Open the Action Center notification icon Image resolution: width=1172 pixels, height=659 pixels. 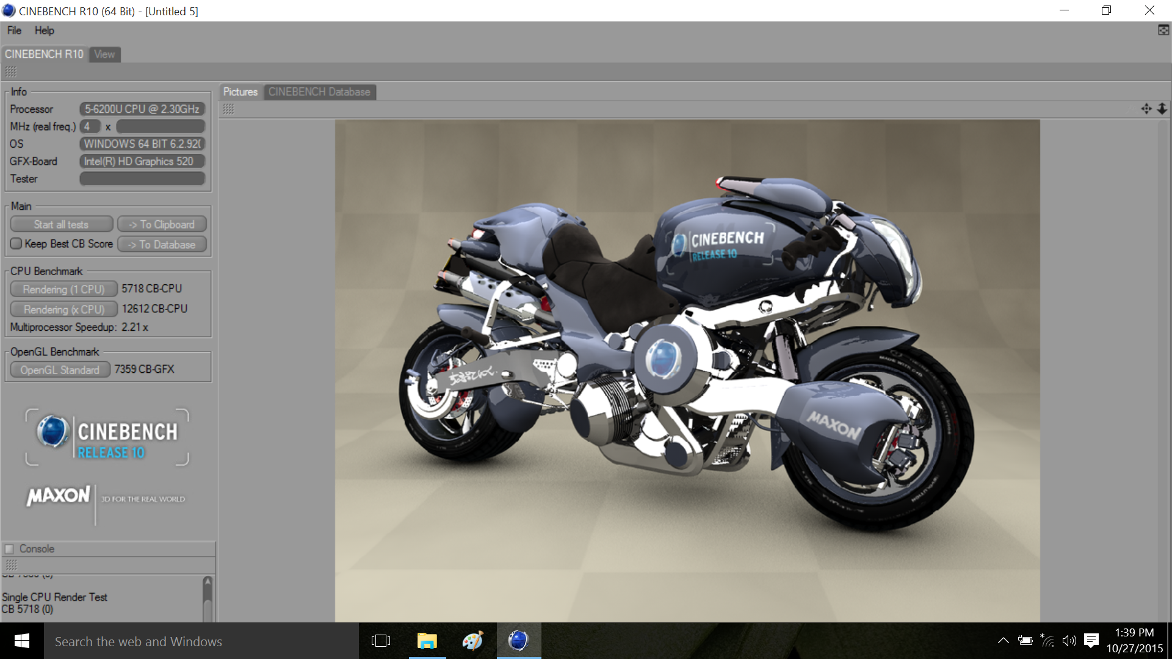point(1091,641)
